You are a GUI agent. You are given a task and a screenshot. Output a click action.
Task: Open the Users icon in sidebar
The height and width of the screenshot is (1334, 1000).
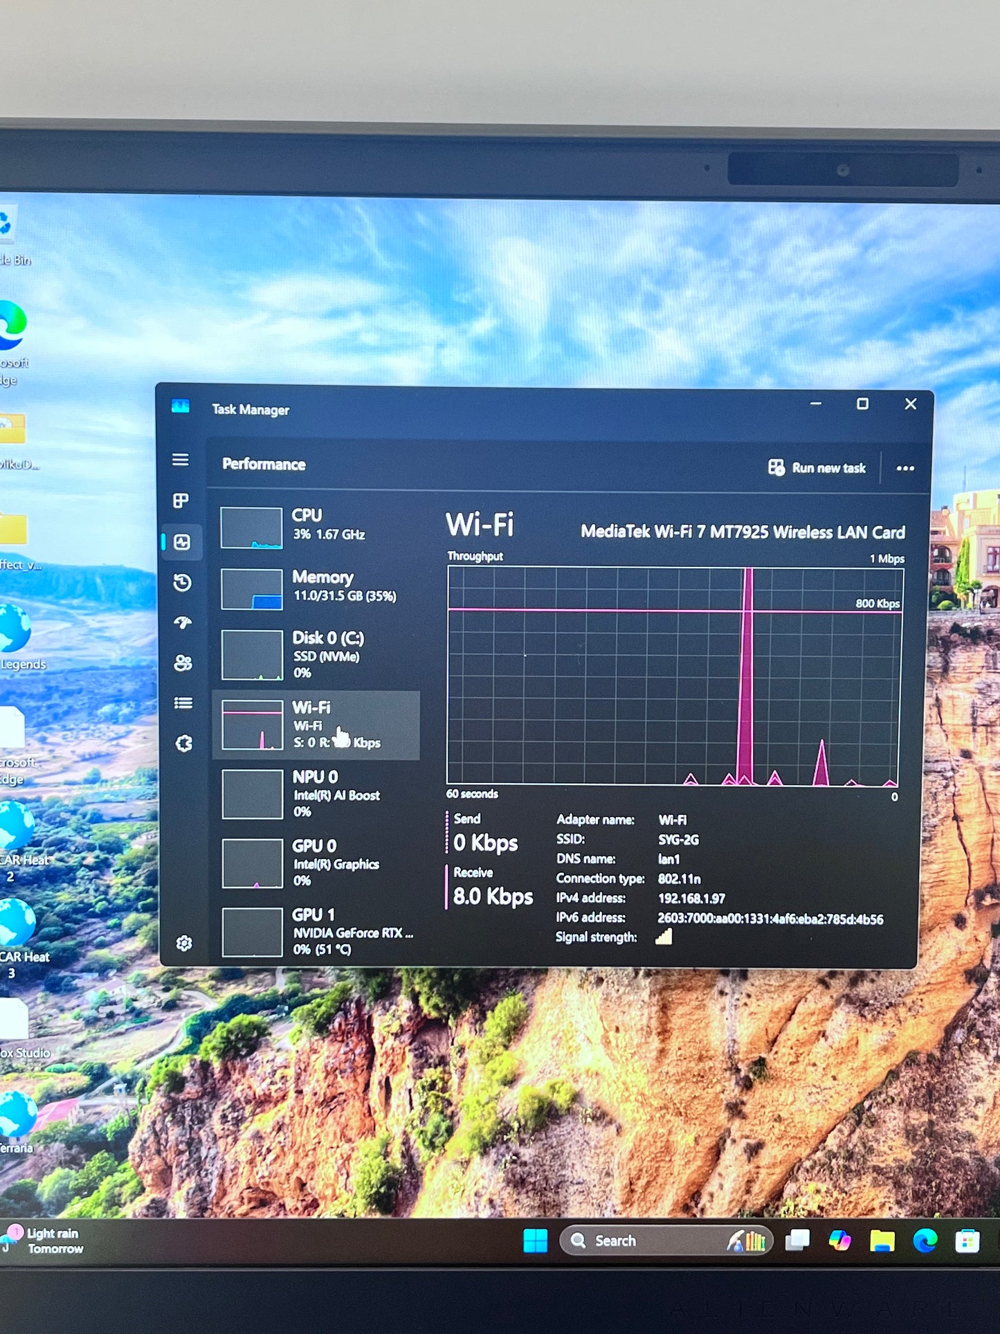coord(183,663)
